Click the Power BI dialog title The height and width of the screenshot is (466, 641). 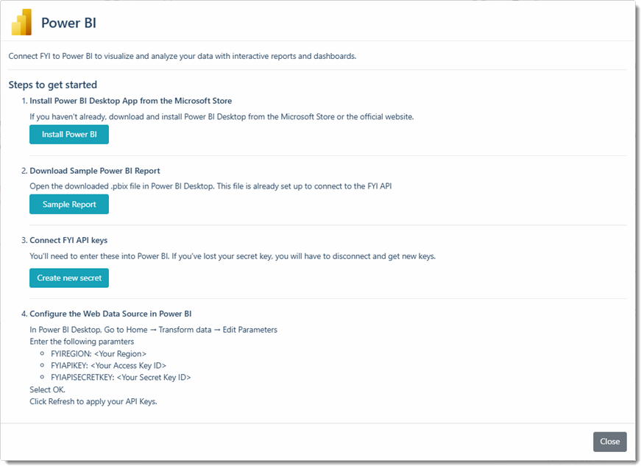pyautogui.click(x=68, y=23)
